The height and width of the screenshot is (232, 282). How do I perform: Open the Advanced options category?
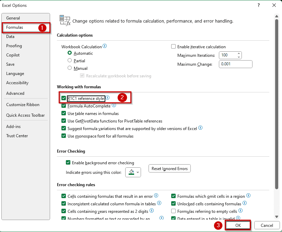[x=15, y=93]
